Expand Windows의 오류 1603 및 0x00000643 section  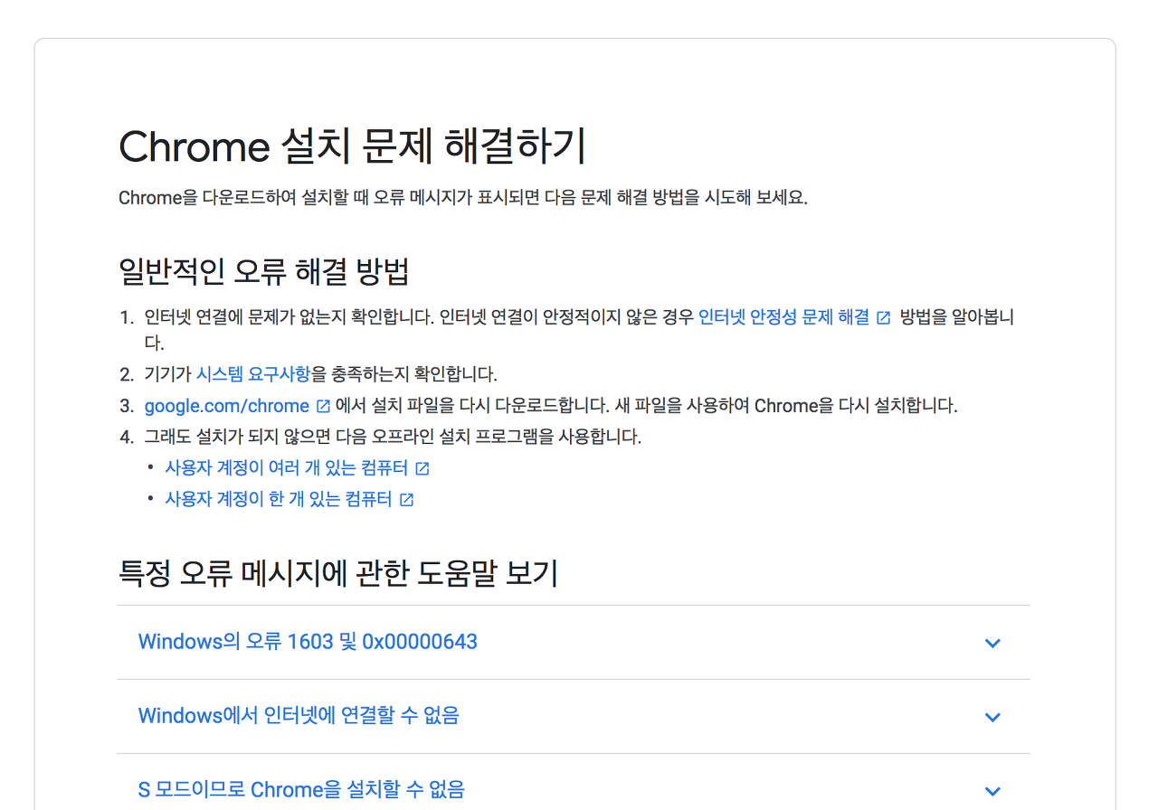tap(574, 643)
